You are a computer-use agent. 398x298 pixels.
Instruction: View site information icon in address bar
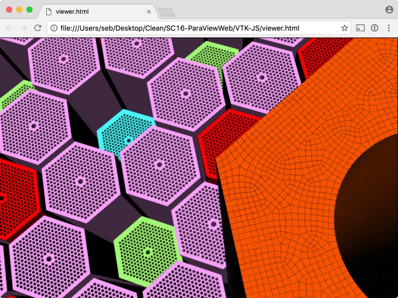tap(54, 28)
